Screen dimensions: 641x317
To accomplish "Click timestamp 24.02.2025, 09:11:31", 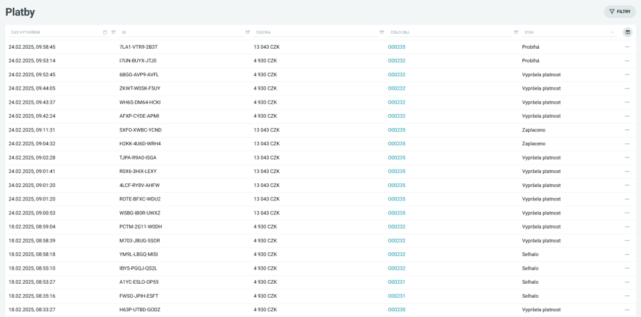I will coord(32,130).
